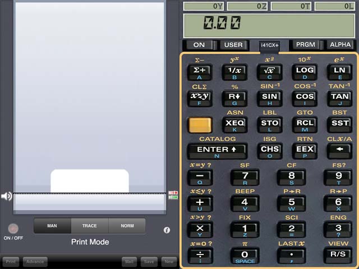Viewport: 359px width, 269px height.
Task: Tap the R/S run-stop key
Action: (x=338, y=256)
